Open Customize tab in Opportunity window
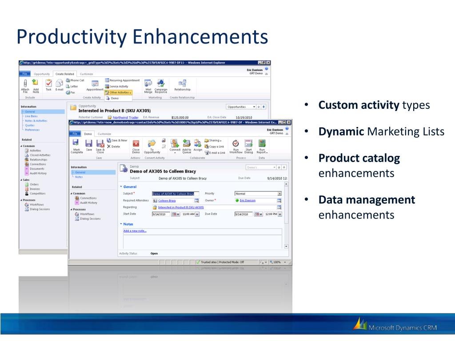 pyautogui.click(x=87, y=74)
